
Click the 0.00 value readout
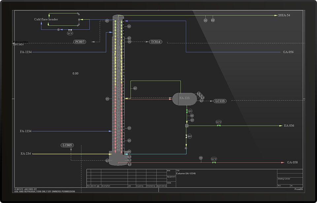click(76, 73)
